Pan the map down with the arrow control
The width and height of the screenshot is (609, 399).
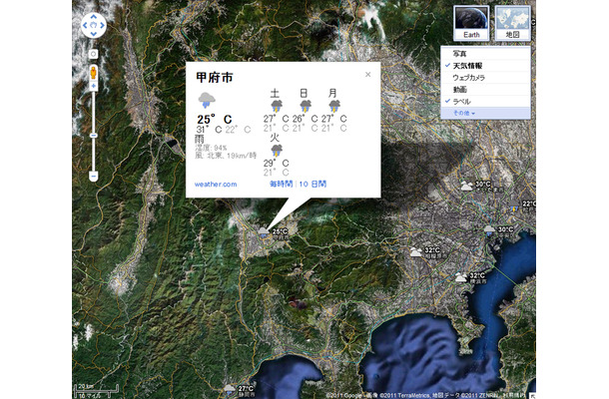(x=94, y=34)
